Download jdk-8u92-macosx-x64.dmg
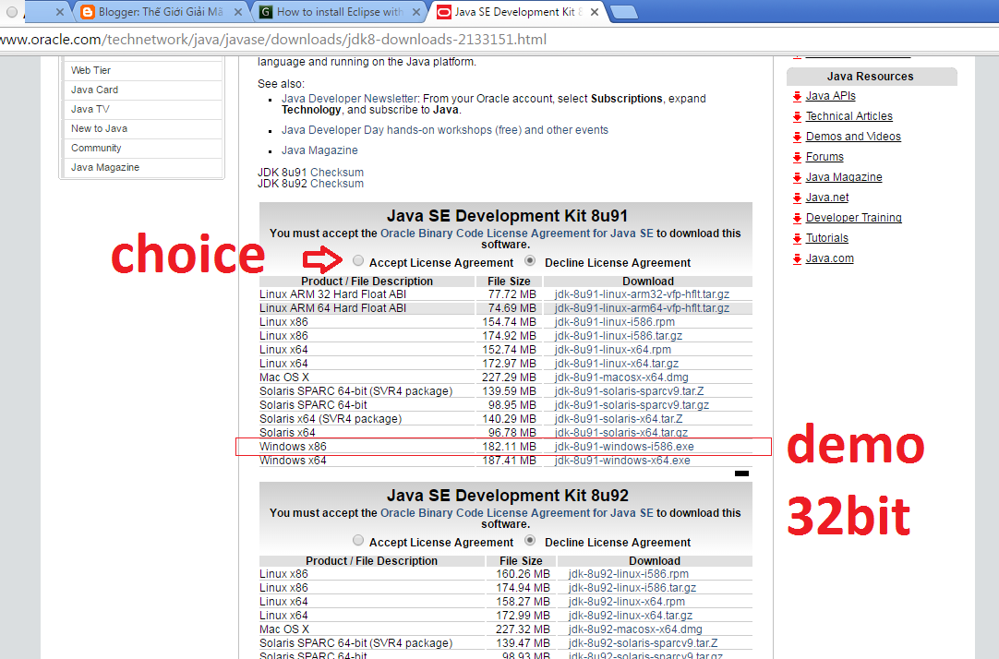The image size is (999, 659). [635, 629]
